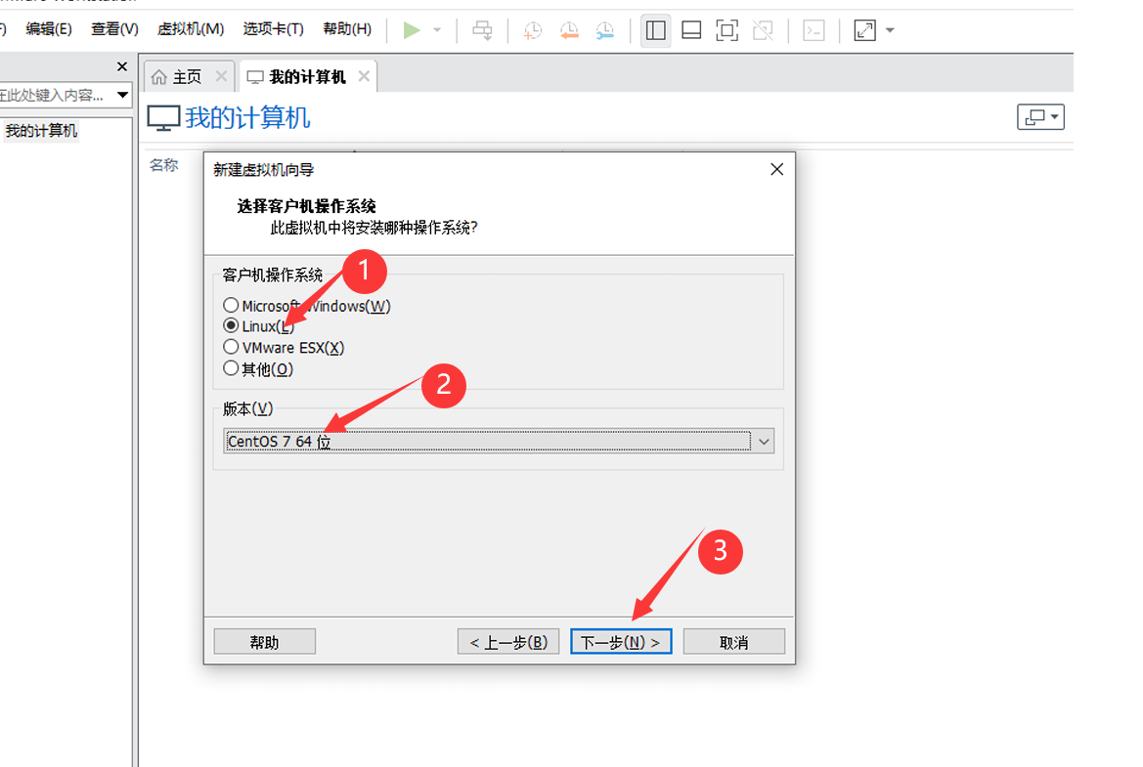The image size is (1143, 767).
Task: Click the stretch guest display icon
Action: pos(864,30)
